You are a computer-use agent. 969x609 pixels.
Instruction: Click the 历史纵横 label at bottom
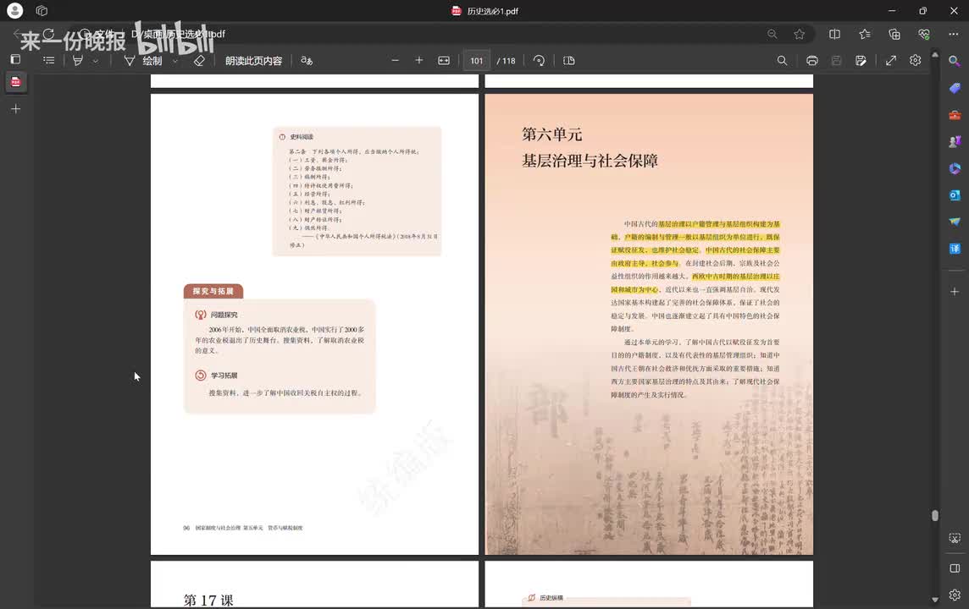tap(551, 598)
